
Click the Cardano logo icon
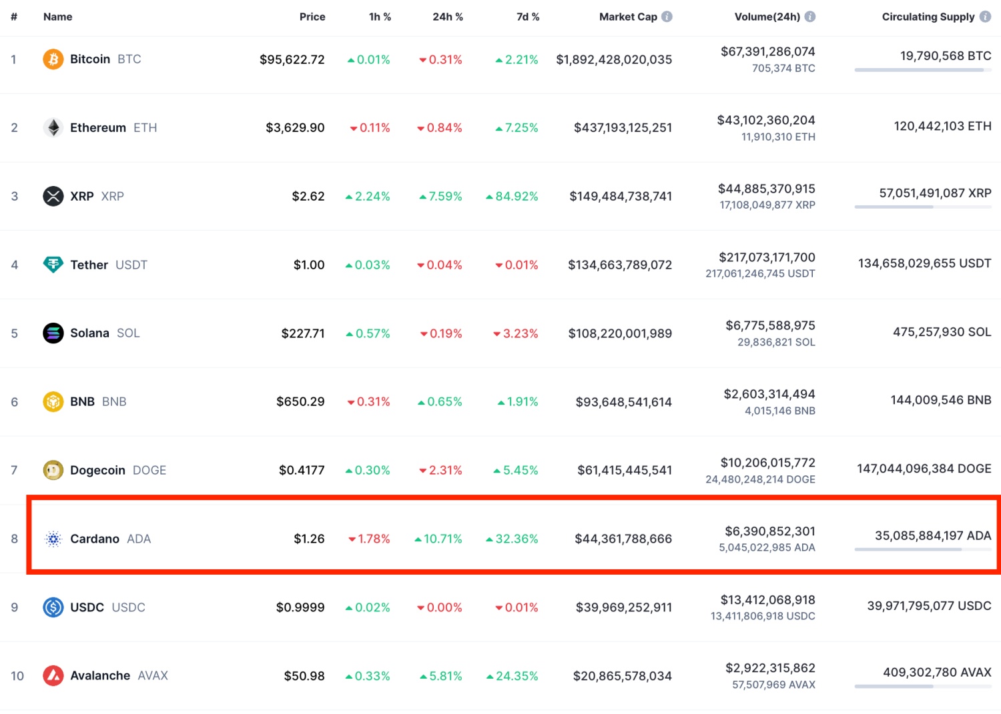click(x=53, y=539)
